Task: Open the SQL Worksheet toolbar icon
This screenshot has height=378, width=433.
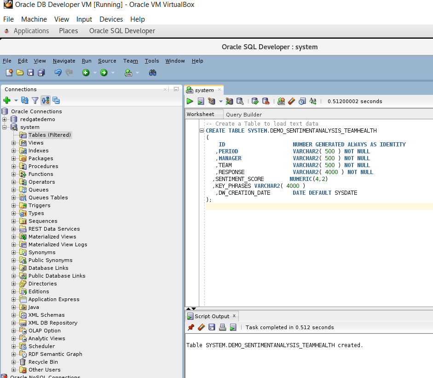Action: (x=128, y=73)
